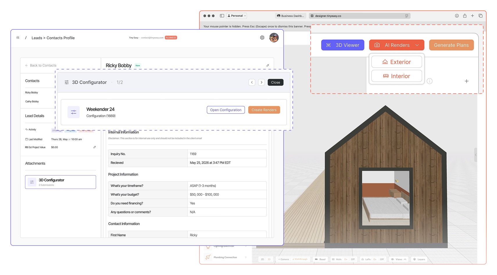Switch viewer to 3D mode
The image size is (497, 275).
click(x=269, y=259)
